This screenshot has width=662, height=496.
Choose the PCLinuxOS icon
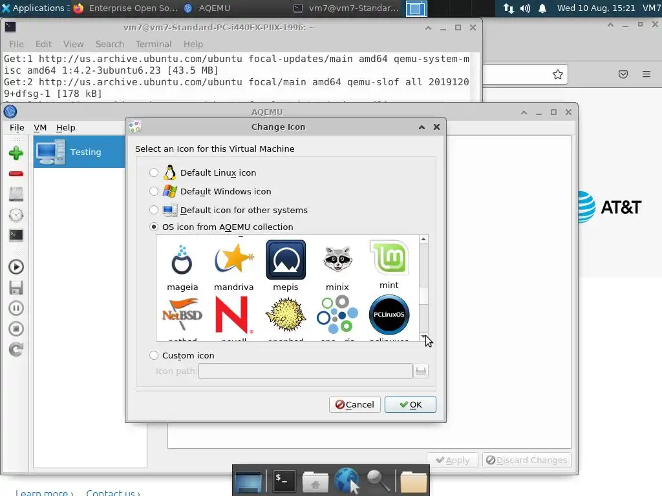coord(389,315)
